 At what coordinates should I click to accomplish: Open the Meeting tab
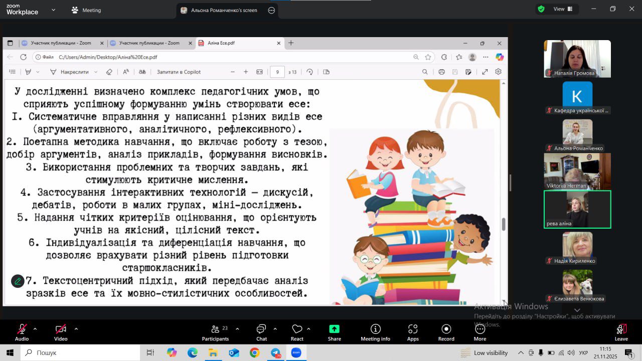pos(86,10)
